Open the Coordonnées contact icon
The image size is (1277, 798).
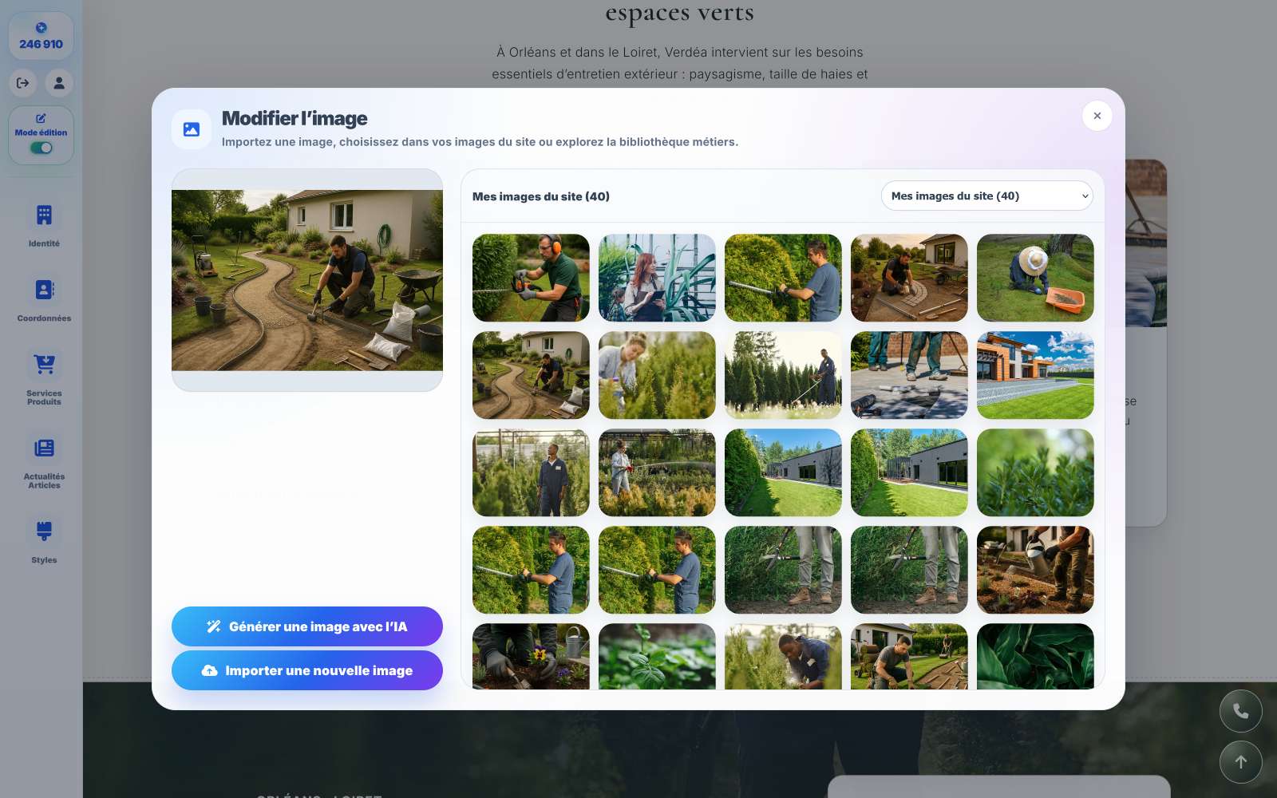coord(44,290)
